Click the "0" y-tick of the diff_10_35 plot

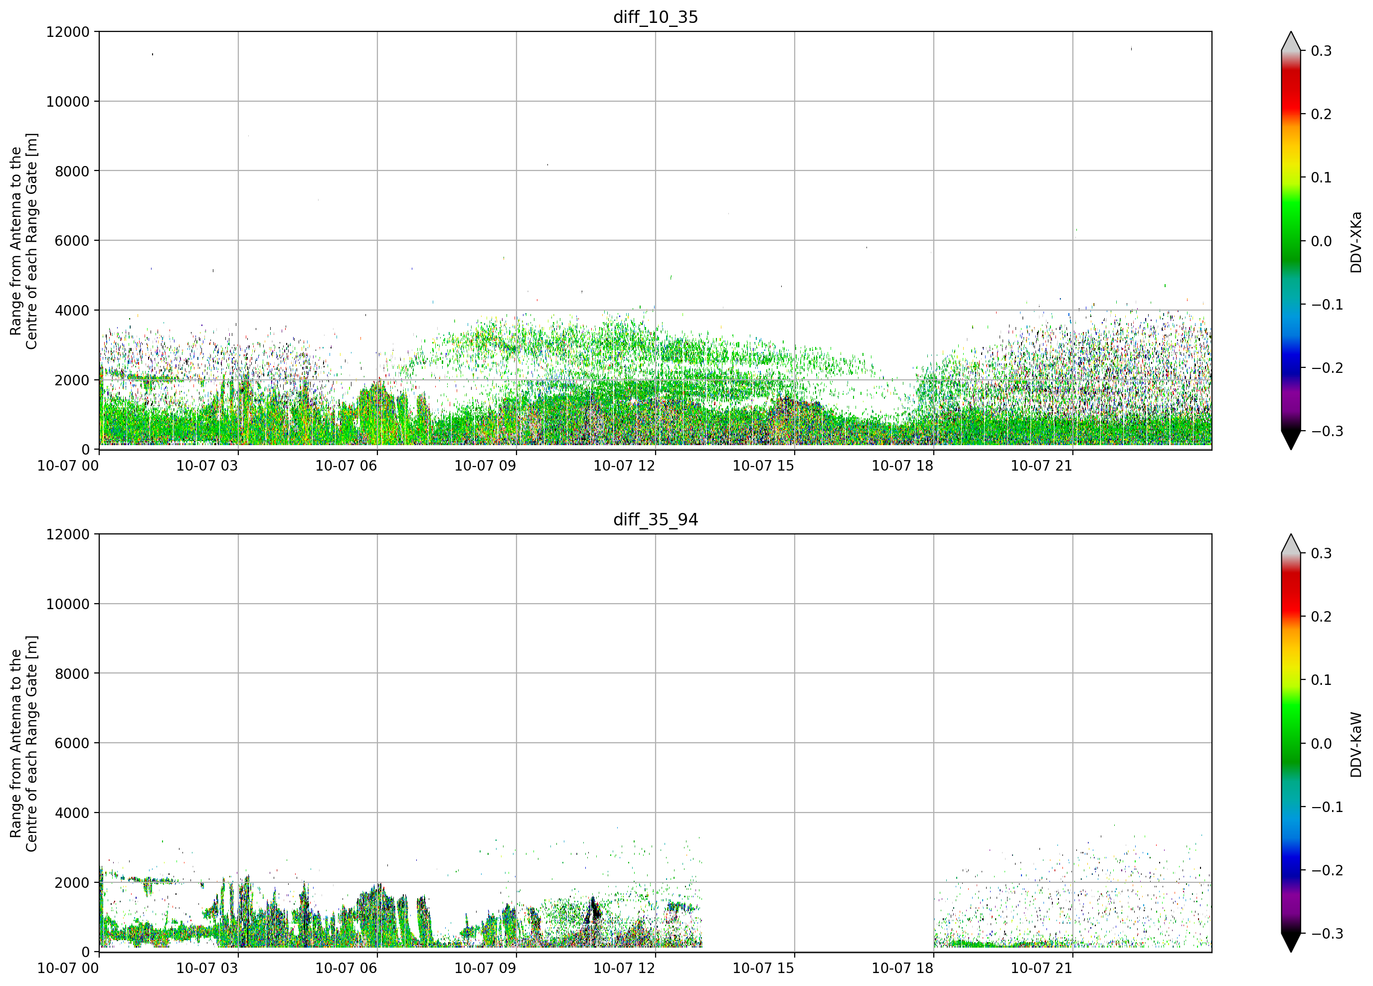[85, 450]
